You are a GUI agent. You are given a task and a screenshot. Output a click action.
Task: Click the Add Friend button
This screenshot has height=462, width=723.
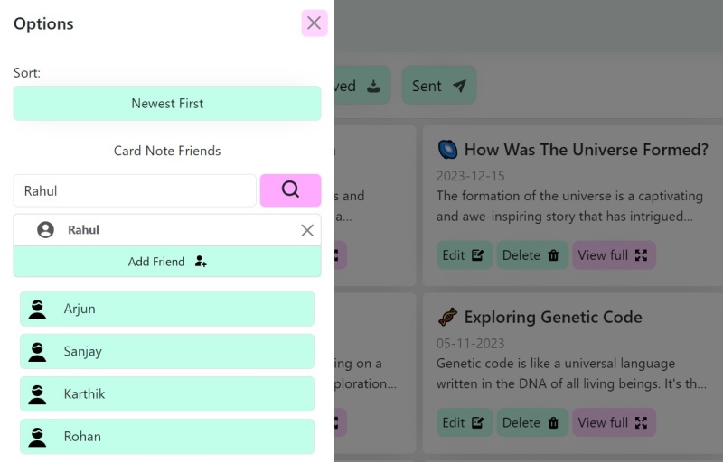click(167, 262)
